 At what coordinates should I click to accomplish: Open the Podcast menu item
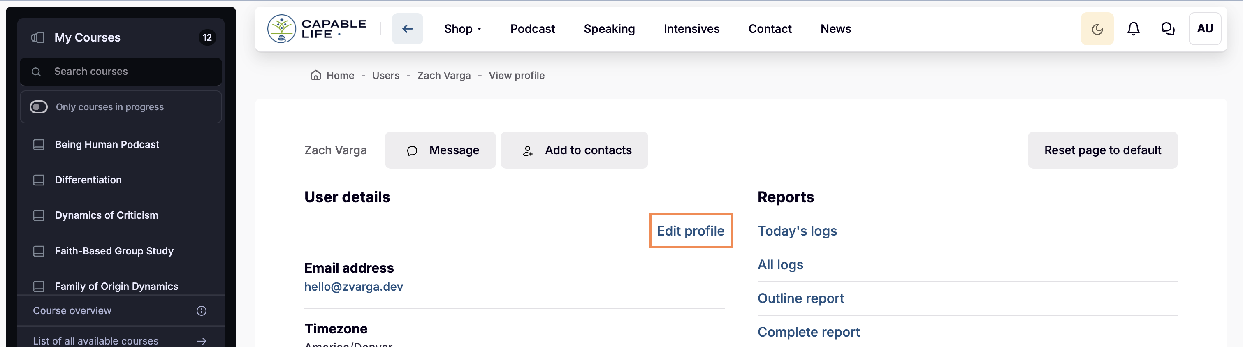pyautogui.click(x=532, y=29)
